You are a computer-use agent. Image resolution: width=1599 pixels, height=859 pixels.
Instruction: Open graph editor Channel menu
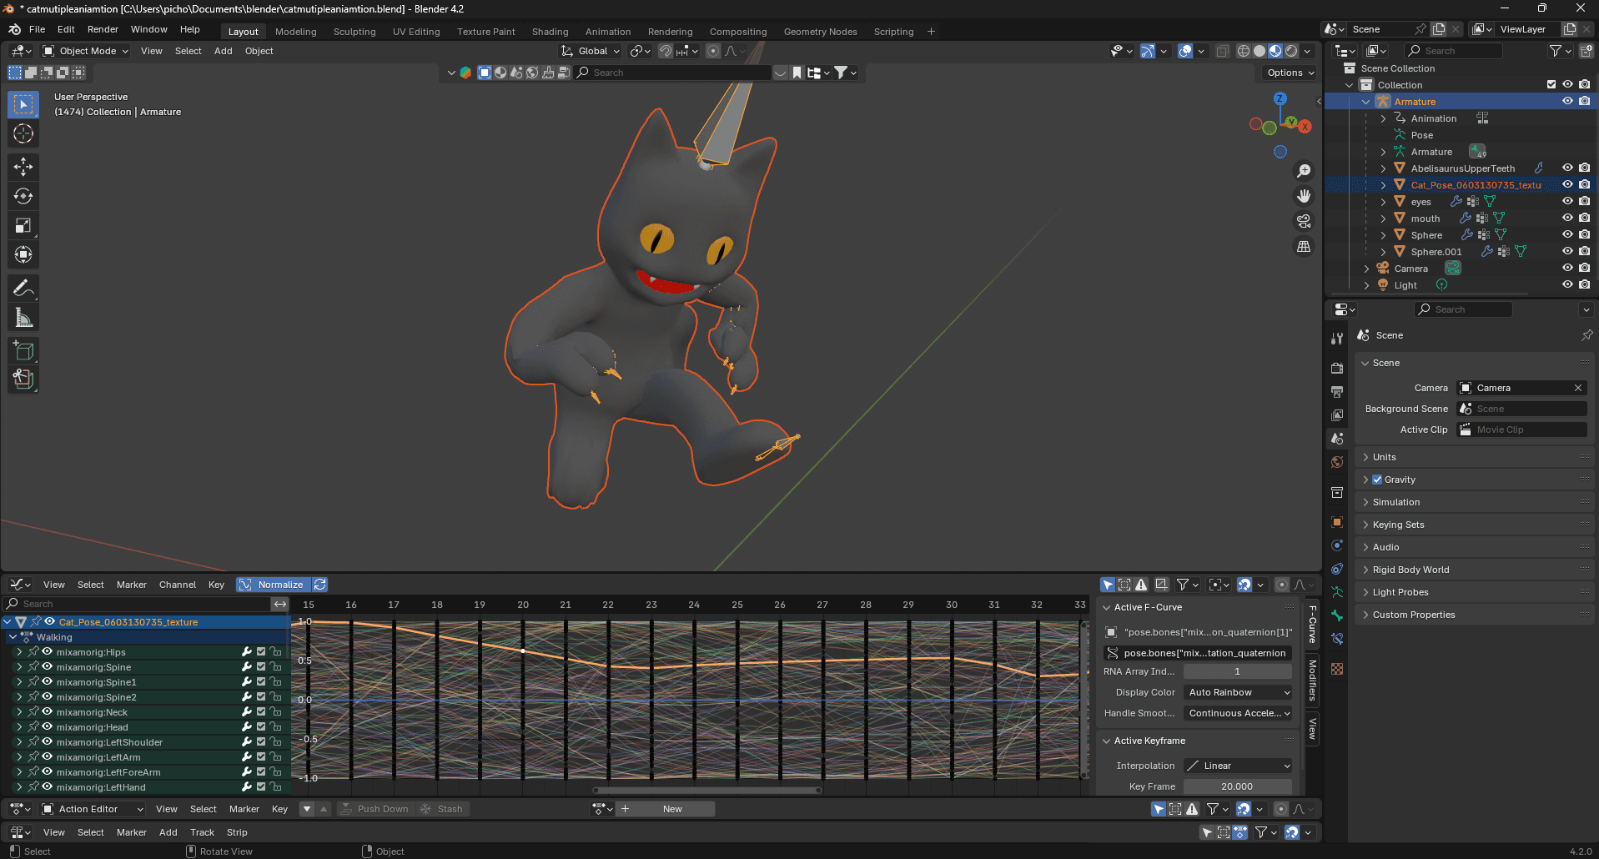click(178, 585)
